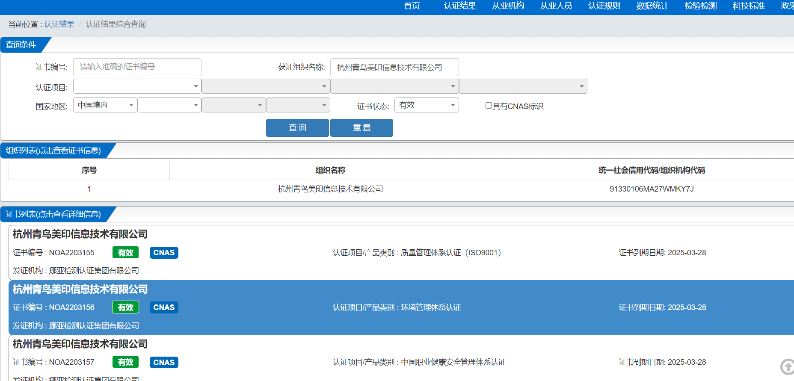Open the 中国境内 country dropdown
The image size is (794, 381).
pos(105,105)
